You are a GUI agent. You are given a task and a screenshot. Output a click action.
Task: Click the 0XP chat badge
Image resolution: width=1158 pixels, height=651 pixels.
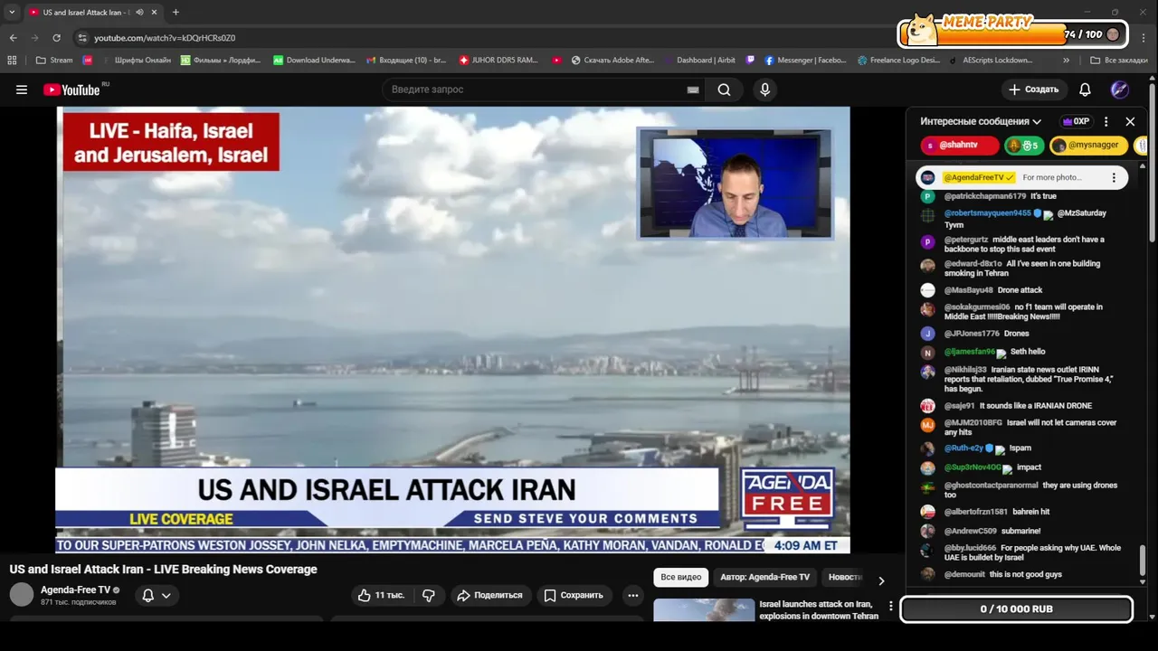coord(1076,121)
